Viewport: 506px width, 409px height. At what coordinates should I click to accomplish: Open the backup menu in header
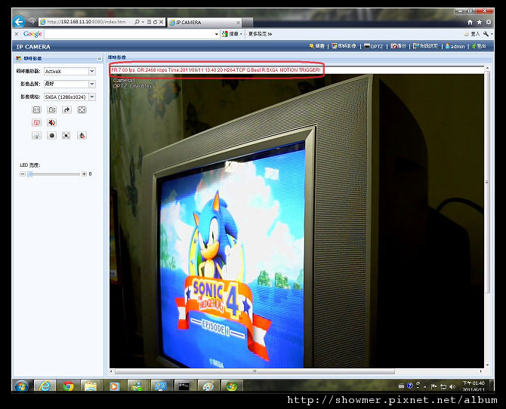398,46
